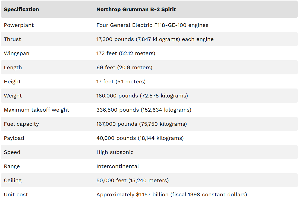Select the Wingspan row label
The height and width of the screenshot is (205, 299).
[x=17, y=53]
